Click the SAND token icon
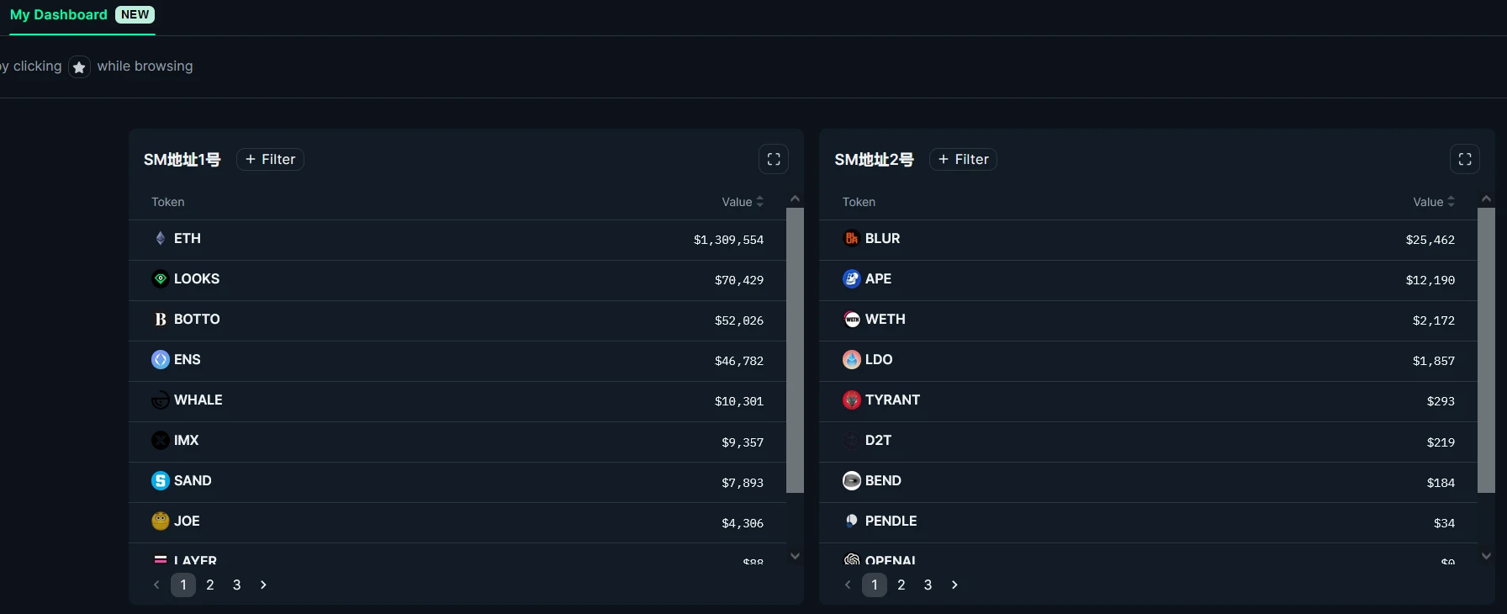This screenshot has width=1507, height=614. [160, 480]
